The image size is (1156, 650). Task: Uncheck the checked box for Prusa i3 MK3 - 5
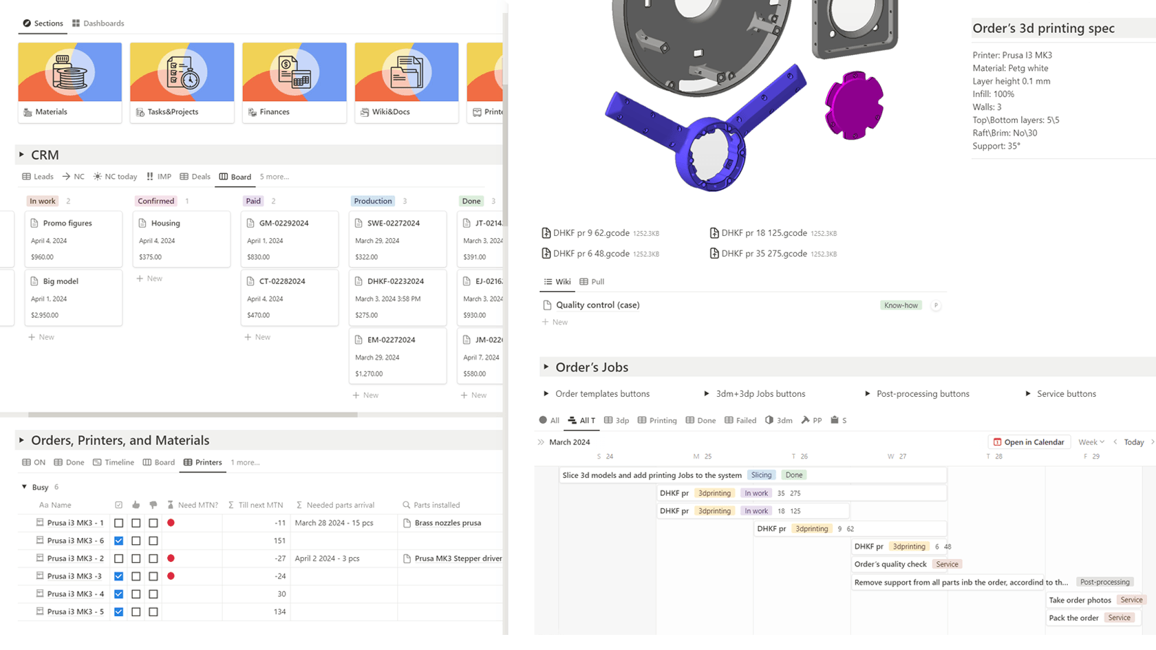coord(119,612)
